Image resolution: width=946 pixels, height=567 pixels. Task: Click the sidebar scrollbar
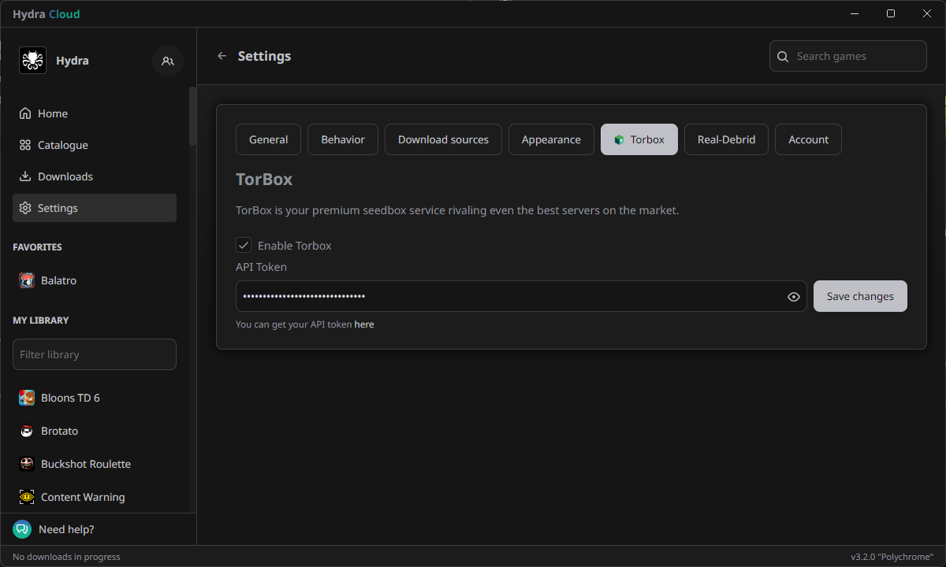pos(192,117)
